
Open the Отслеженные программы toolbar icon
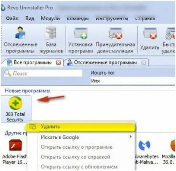point(20,40)
